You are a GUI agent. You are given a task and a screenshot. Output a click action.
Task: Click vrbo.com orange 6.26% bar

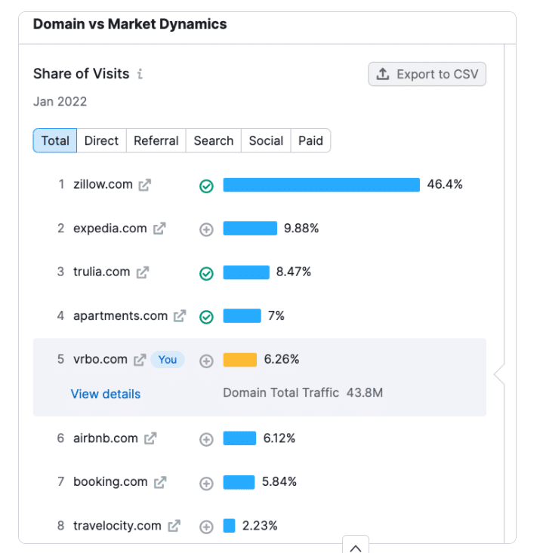coord(240,360)
